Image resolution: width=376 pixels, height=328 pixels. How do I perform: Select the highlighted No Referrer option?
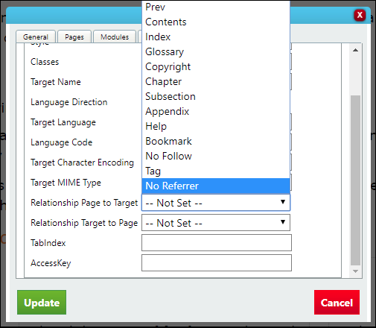tap(216, 186)
